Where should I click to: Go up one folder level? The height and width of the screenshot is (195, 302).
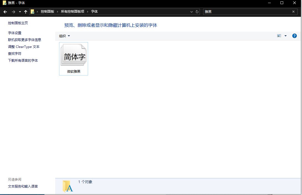tap(26, 12)
